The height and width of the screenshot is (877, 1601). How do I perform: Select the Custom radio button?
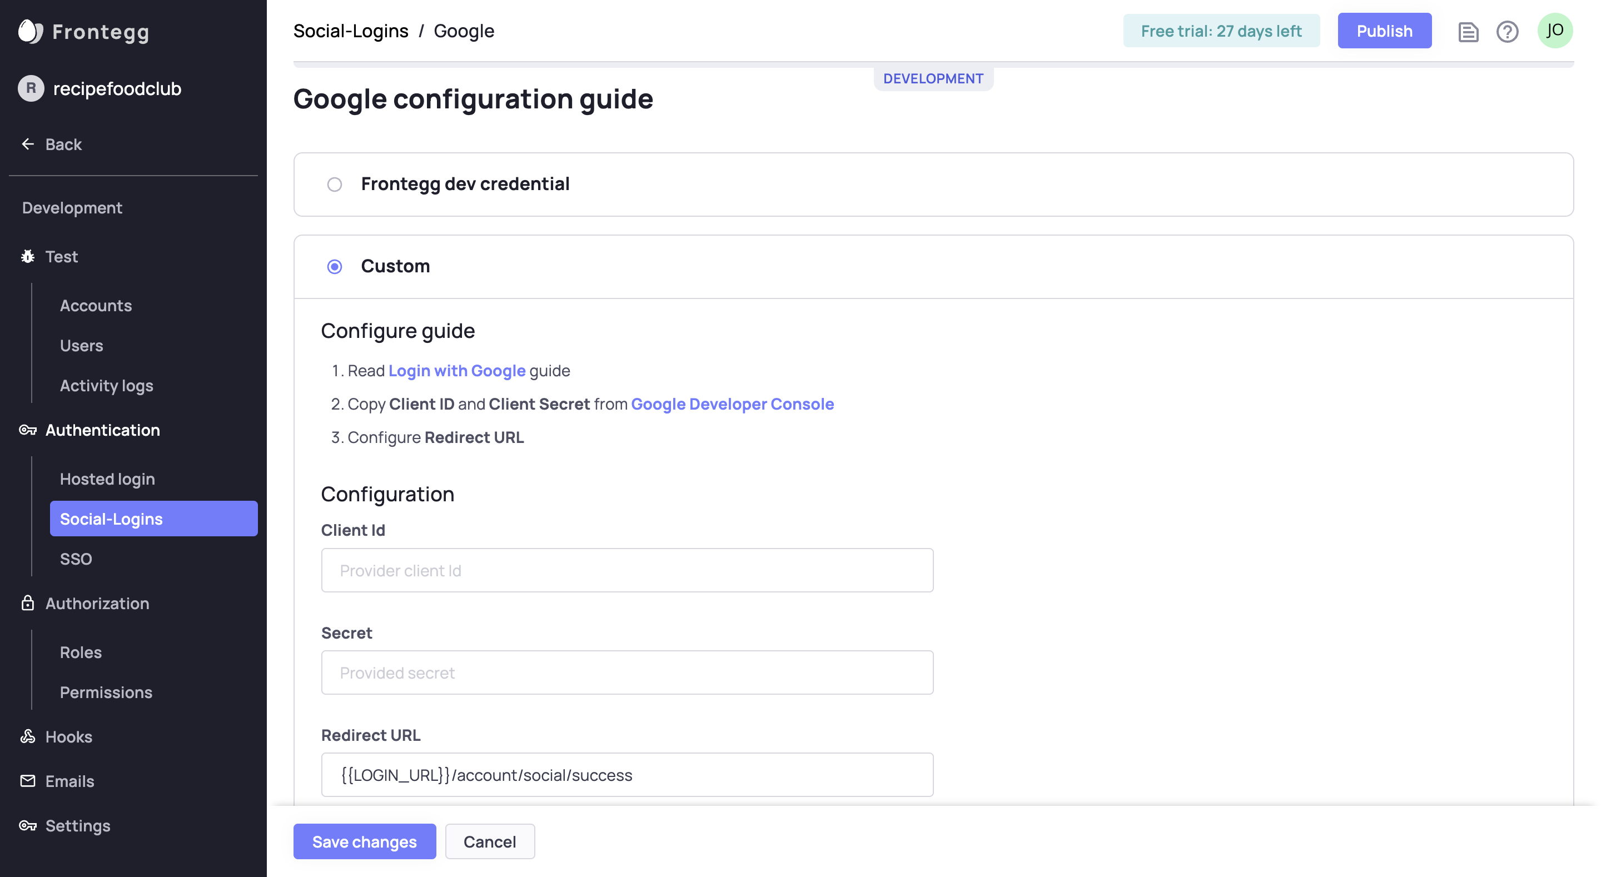tap(334, 267)
